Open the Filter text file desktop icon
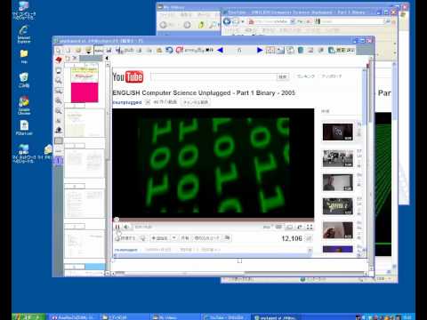This screenshot has height=320, width=427. [x=24, y=128]
